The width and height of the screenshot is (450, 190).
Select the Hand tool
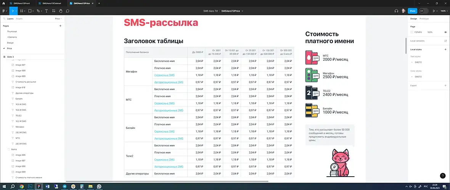coord(61,11)
